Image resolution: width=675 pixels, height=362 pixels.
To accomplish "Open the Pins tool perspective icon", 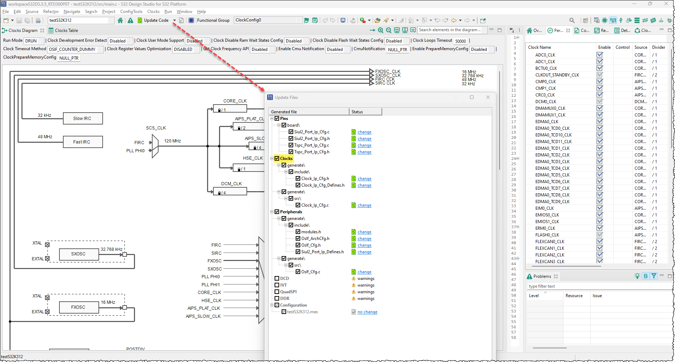I will click(x=605, y=20).
